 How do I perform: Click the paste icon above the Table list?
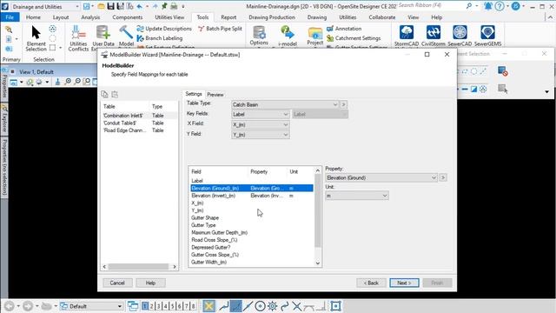[x=115, y=94]
